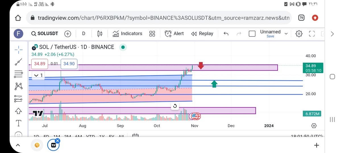Start bar Replay mode

[x=202, y=34]
